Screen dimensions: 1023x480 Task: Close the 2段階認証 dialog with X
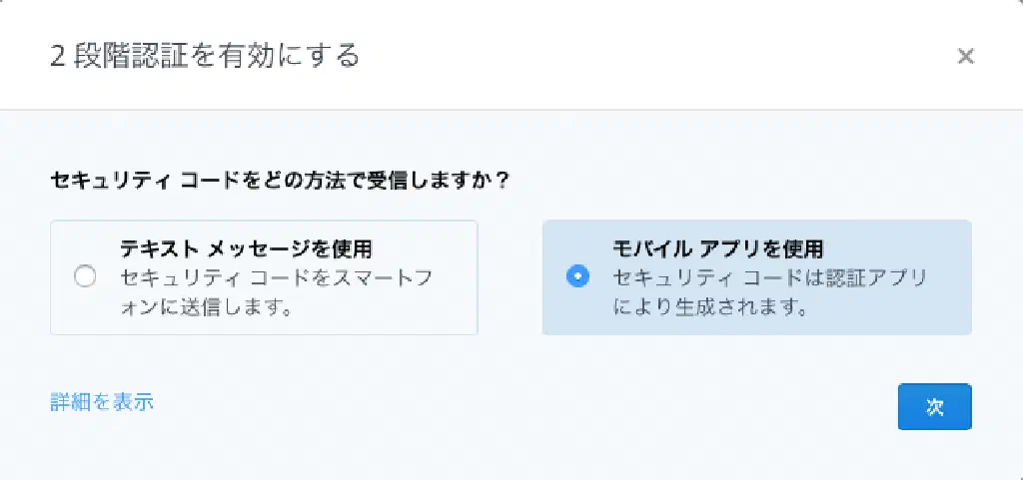click(x=965, y=56)
